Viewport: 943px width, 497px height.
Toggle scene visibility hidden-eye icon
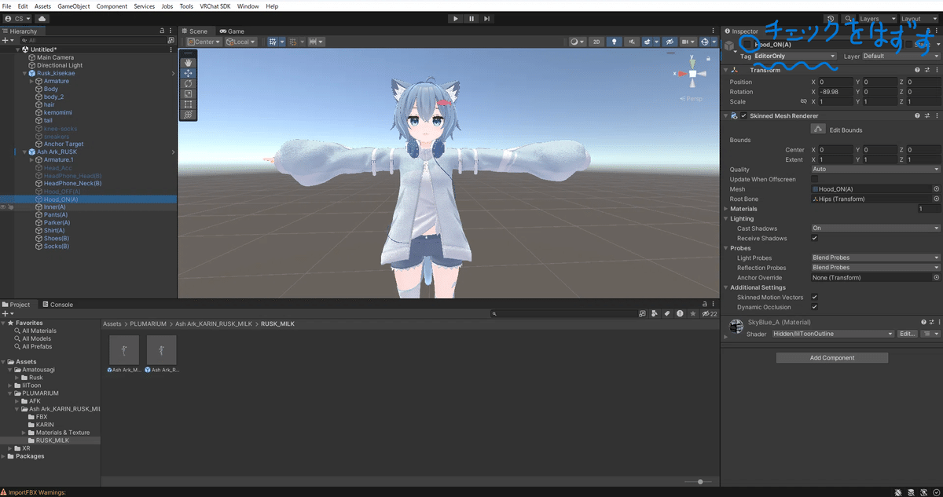[x=670, y=42]
